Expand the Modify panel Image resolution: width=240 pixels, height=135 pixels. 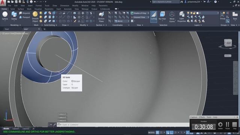(84, 25)
